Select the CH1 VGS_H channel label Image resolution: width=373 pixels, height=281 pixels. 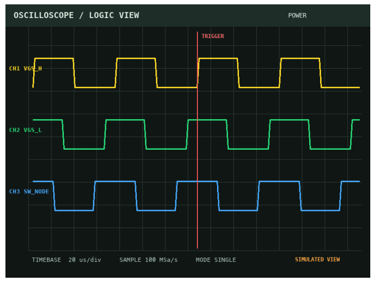coord(26,69)
